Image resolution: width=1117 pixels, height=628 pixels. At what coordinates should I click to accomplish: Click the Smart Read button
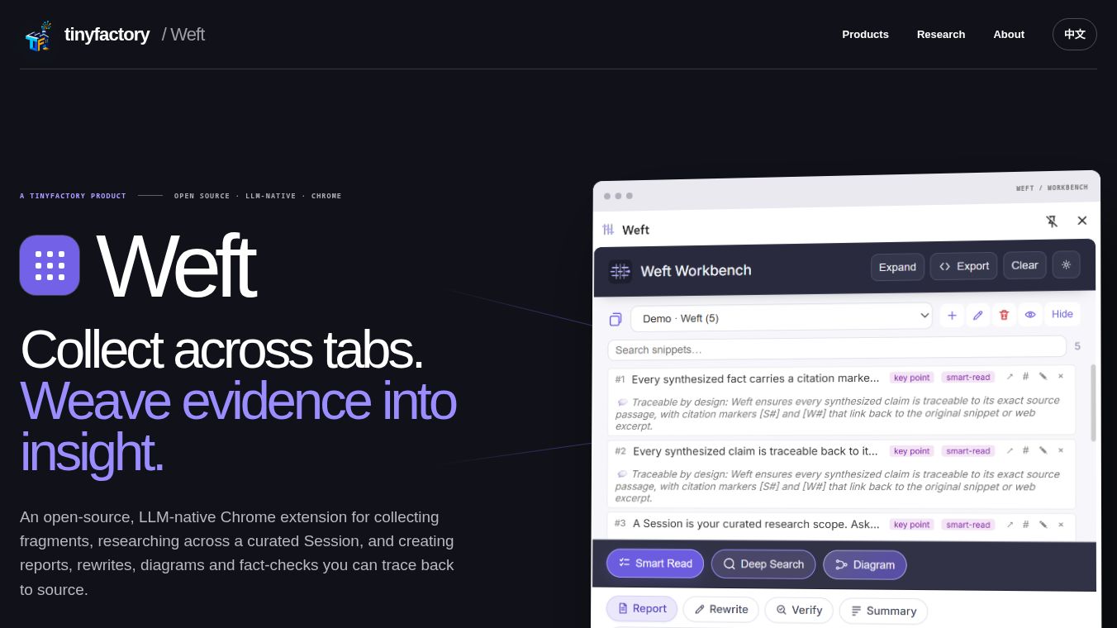coord(655,564)
